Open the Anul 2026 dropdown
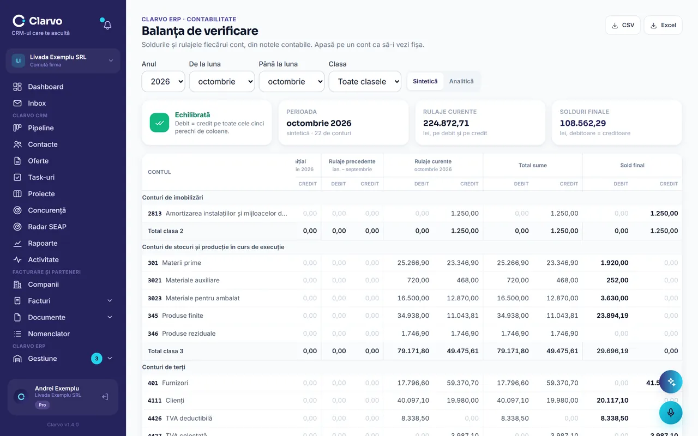 164,82
